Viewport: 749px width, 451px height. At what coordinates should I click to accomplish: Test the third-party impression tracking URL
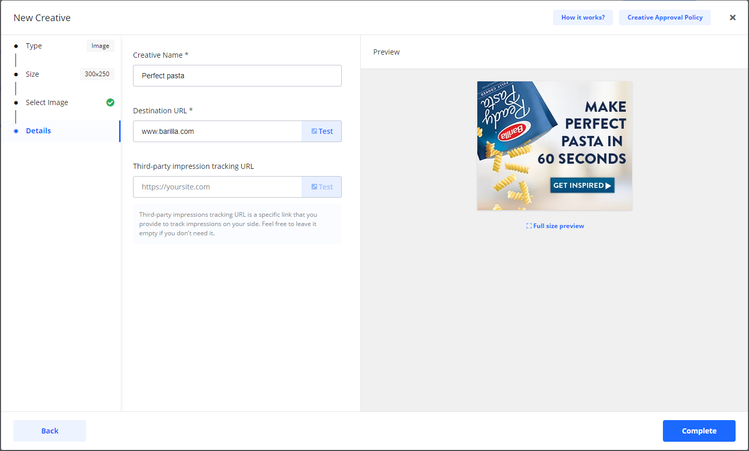coord(322,187)
